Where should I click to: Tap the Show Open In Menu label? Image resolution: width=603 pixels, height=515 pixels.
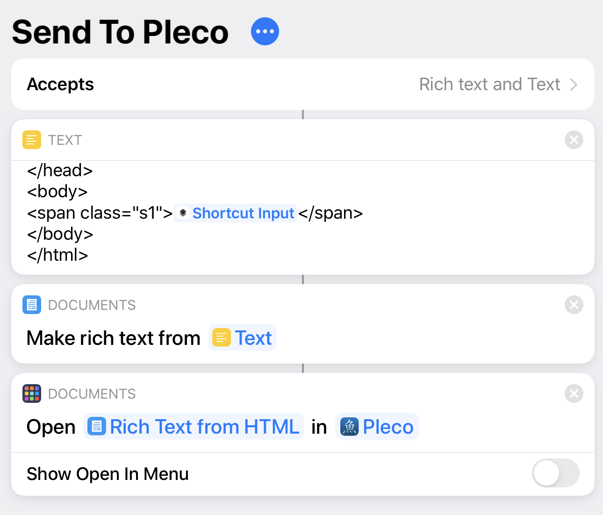point(108,474)
